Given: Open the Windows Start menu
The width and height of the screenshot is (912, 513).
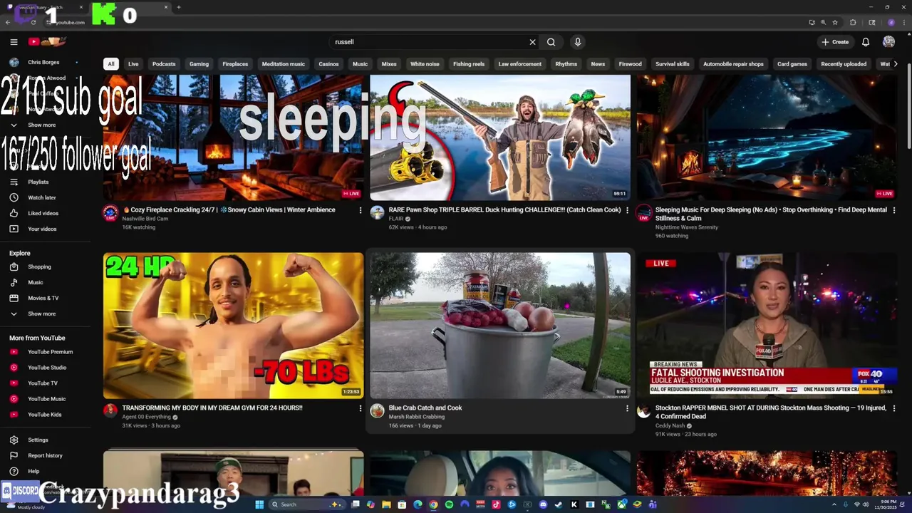Looking at the screenshot, I should (x=259, y=504).
